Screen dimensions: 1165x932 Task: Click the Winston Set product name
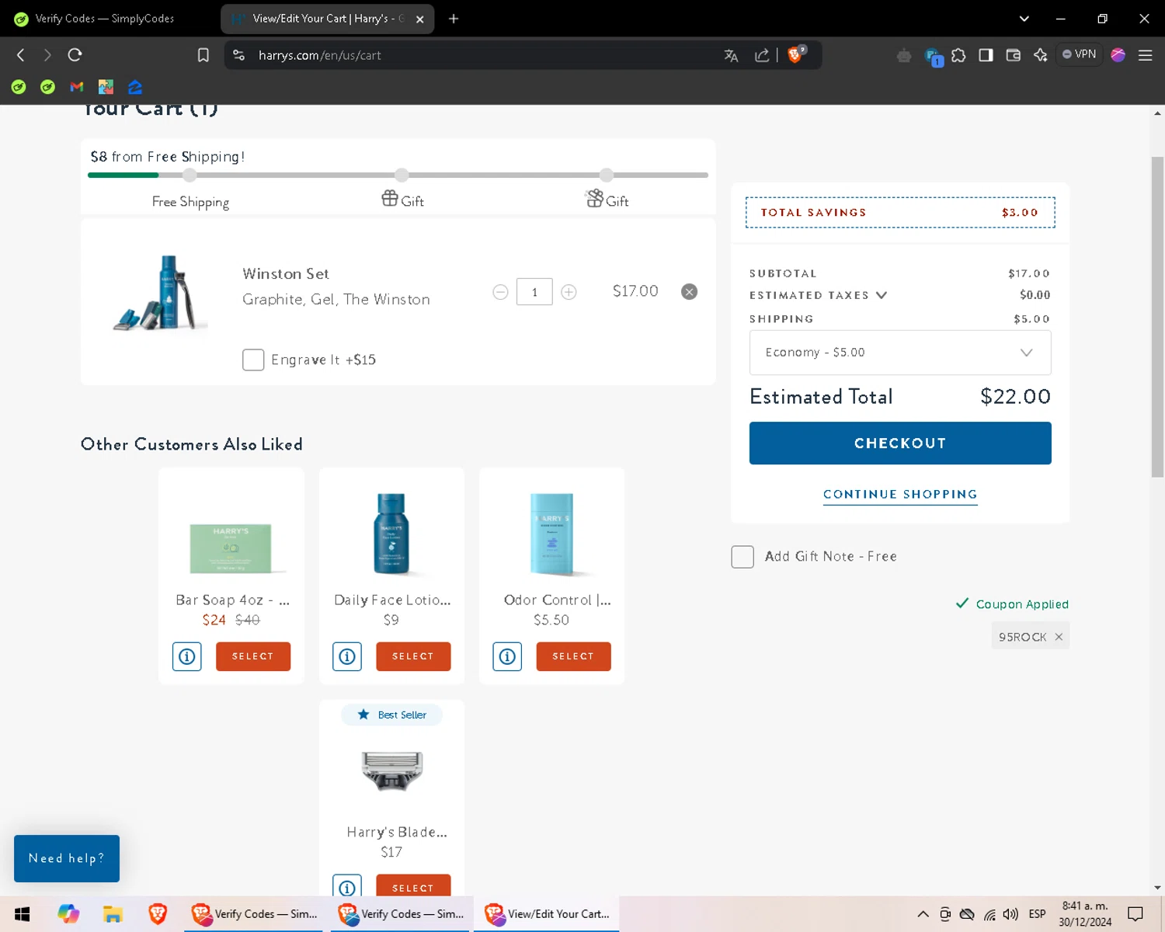click(286, 274)
